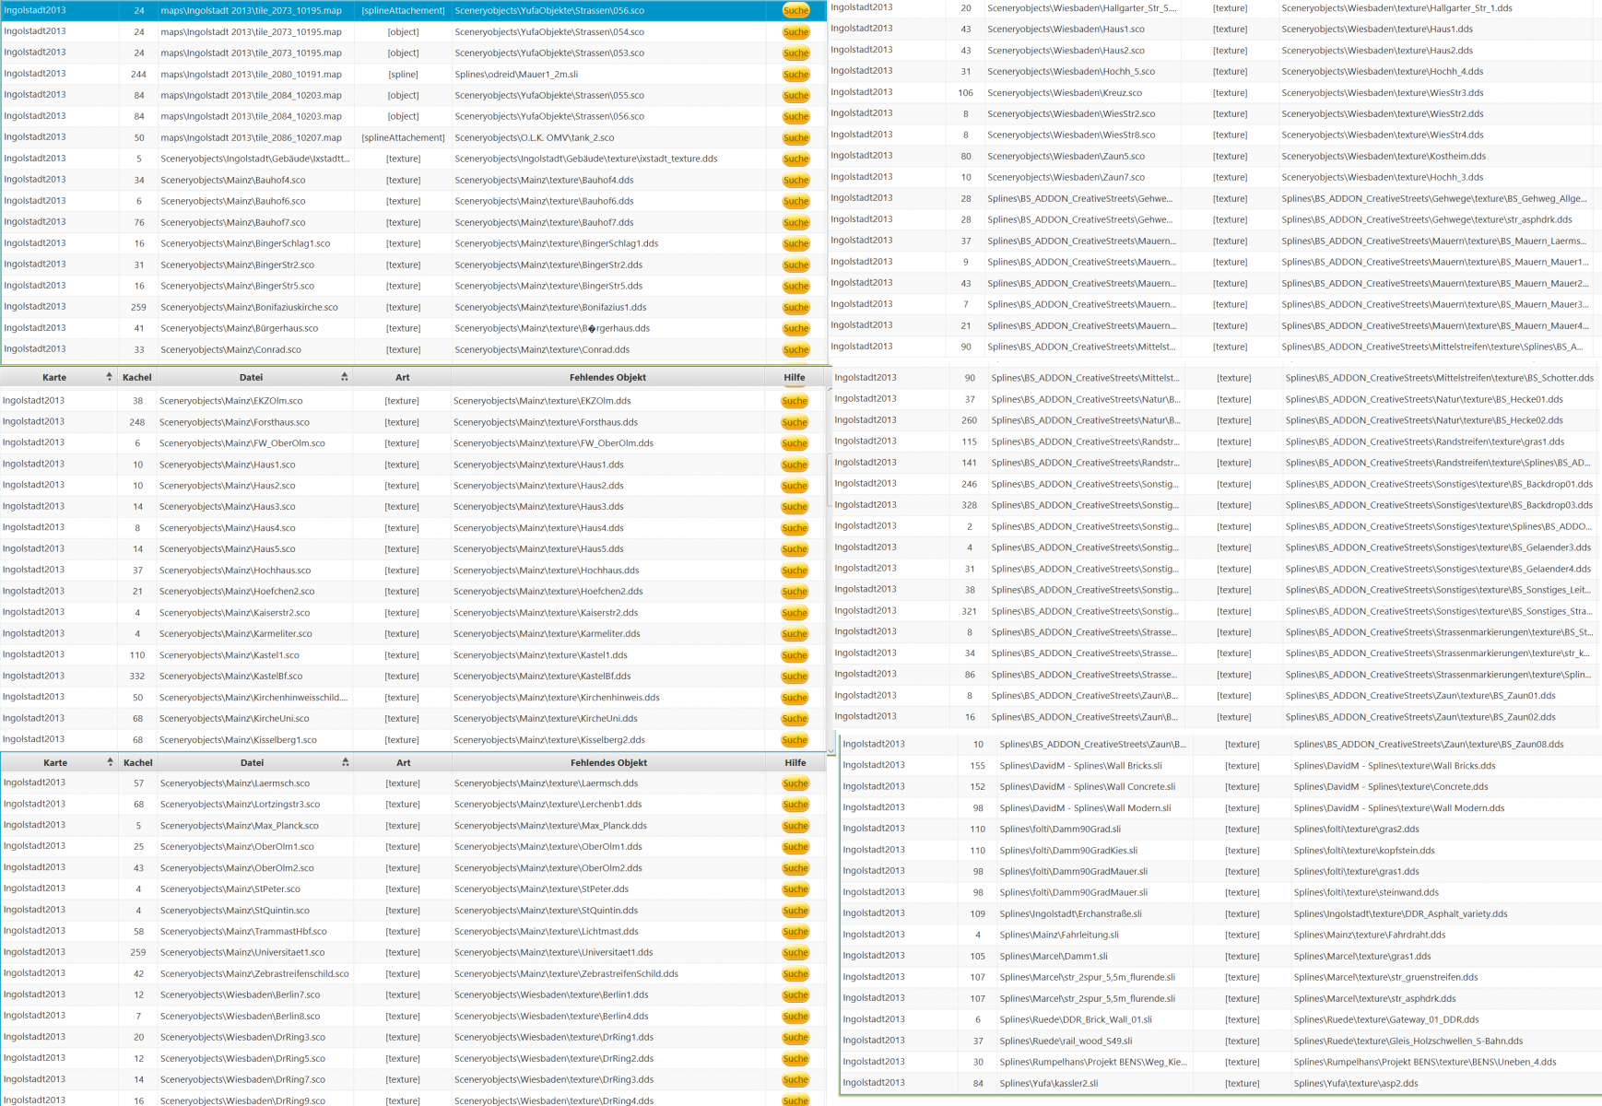Click Karte sort arrow above Laermsch row

coord(110,762)
